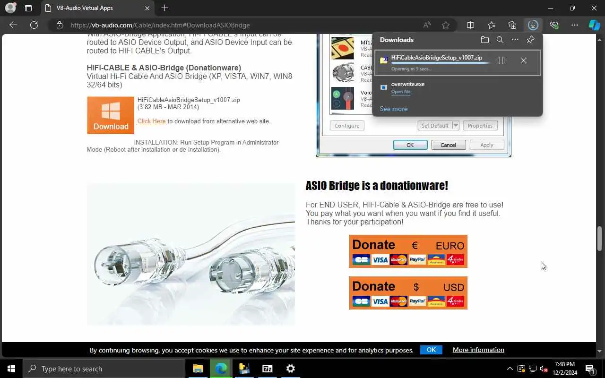Click the HiFi cable product image
605x378 pixels.
tap(191, 254)
